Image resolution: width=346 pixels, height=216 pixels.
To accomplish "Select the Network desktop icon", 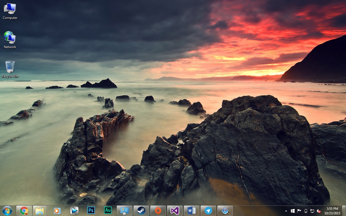I will (x=10, y=40).
